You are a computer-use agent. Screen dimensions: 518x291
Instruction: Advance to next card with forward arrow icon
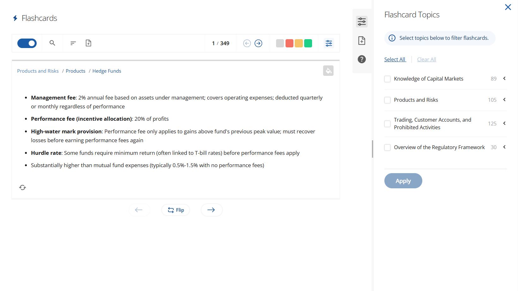(x=258, y=43)
